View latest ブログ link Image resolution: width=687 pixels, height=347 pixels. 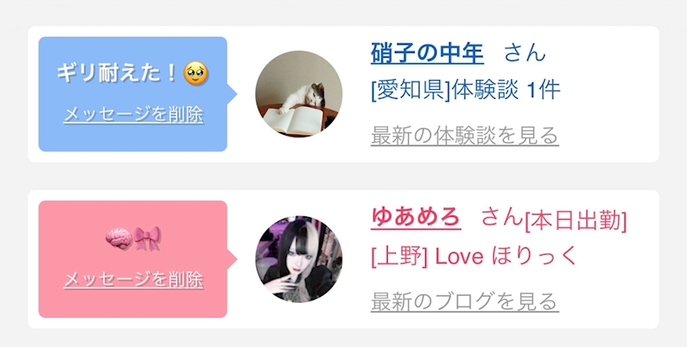(x=465, y=301)
